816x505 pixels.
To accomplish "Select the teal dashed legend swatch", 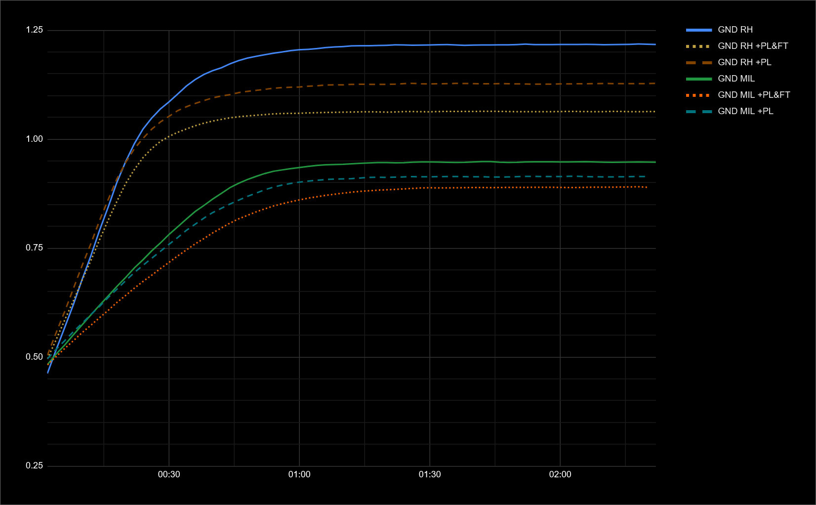I will [x=699, y=111].
